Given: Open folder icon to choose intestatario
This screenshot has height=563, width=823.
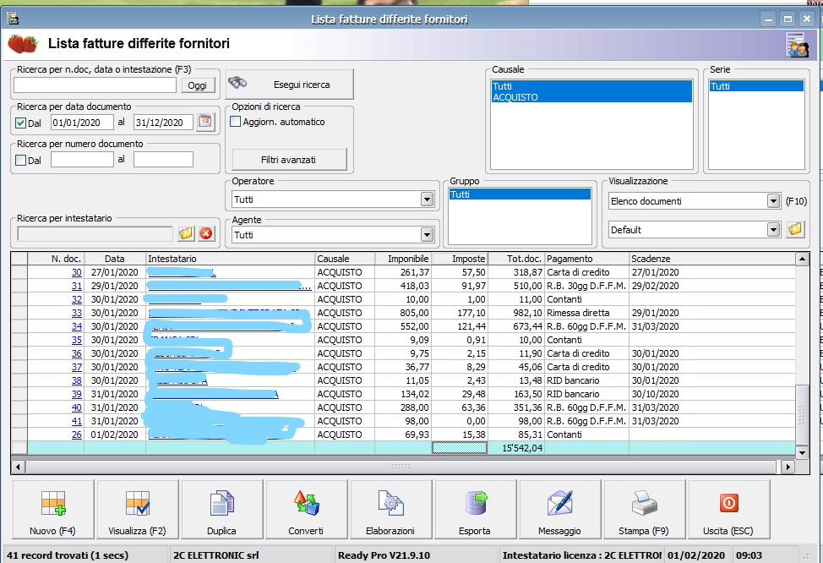Looking at the screenshot, I should (x=186, y=233).
